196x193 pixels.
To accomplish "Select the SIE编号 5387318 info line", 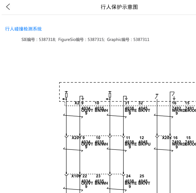I will 85,40.
